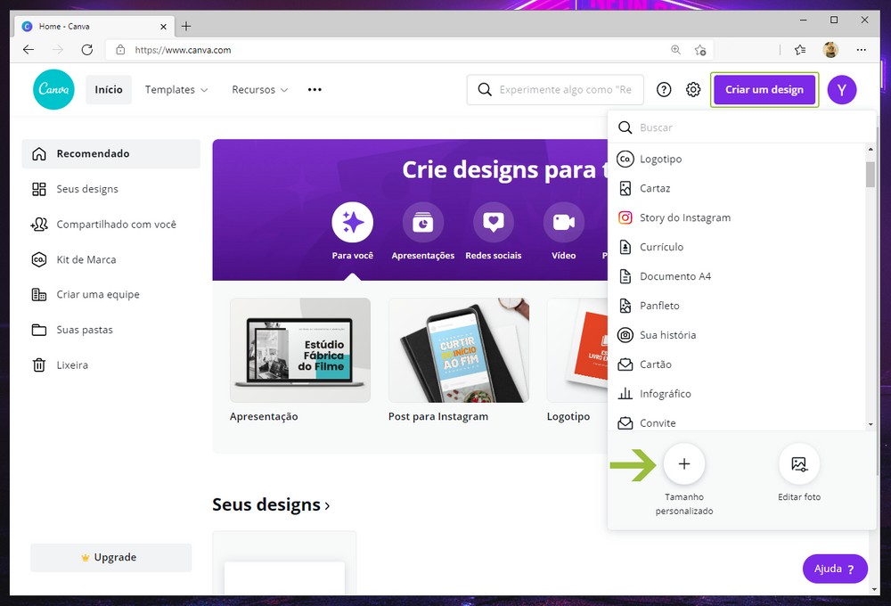This screenshot has height=606, width=891.
Task: Reload the page with refresh icon
Action: (x=87, y=49)
